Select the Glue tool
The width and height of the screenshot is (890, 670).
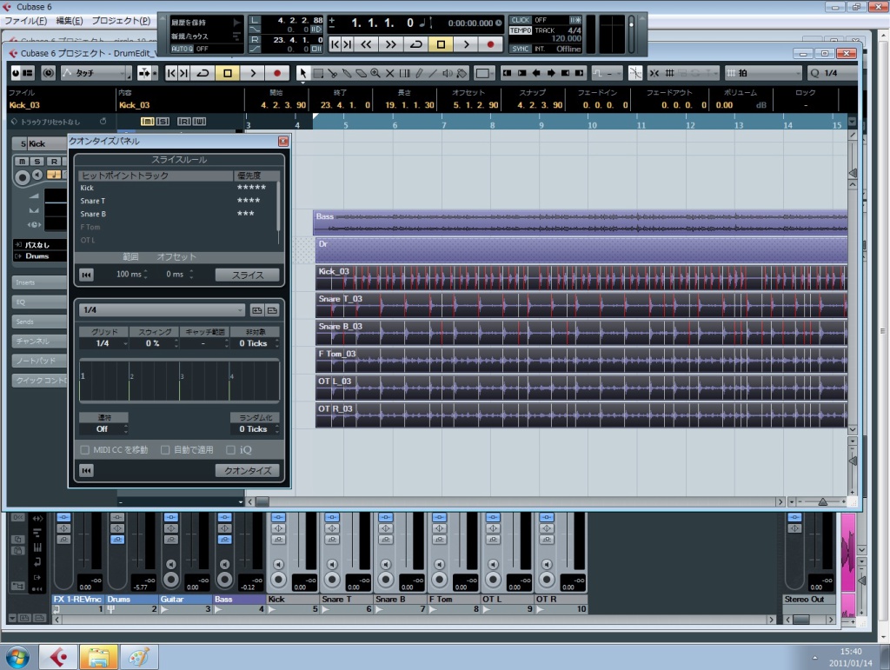point(346,73)
